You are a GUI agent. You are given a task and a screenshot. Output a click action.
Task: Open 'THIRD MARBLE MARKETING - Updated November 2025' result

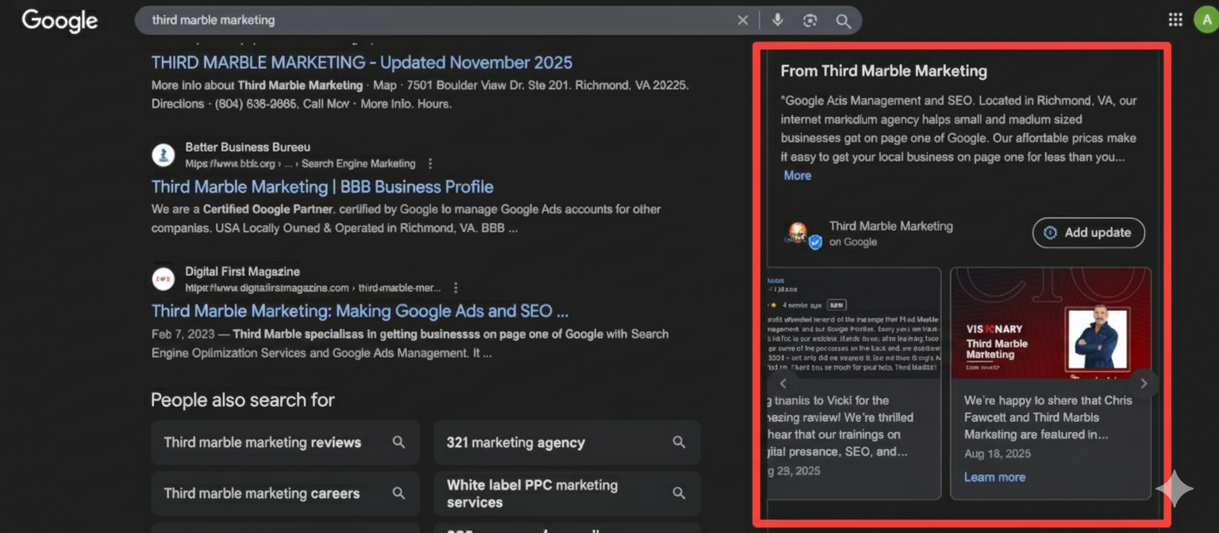click(x=362, y=63)
